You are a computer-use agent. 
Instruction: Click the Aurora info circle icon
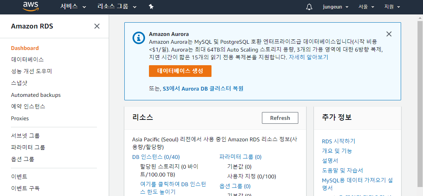(139, 38)
